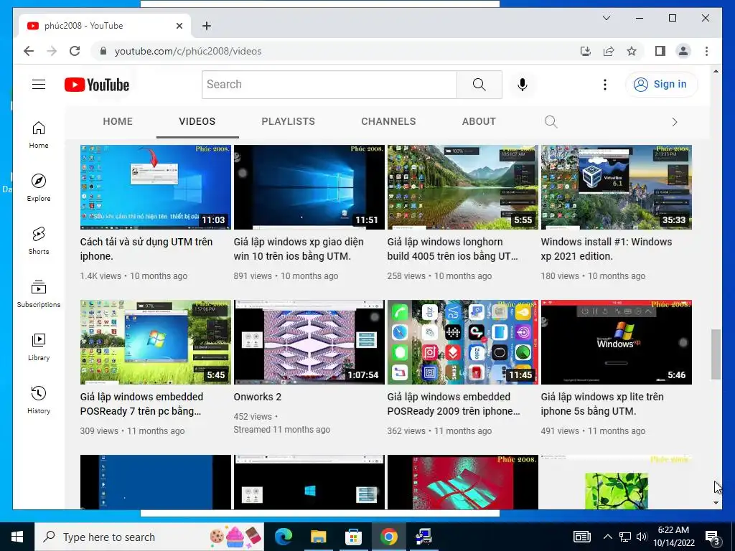Open Shorts in the sidebar

(x=39, y=241)
